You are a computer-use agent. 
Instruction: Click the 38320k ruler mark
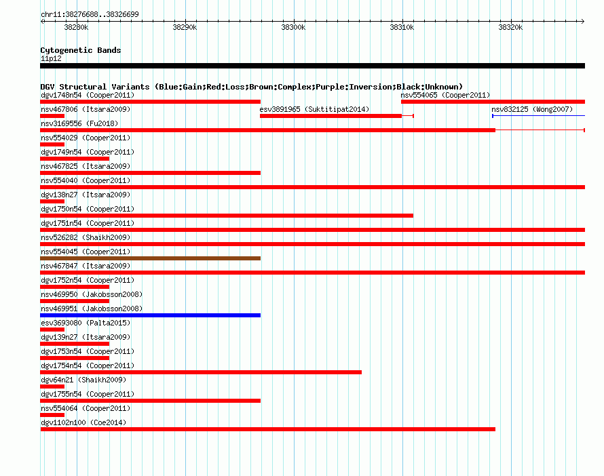511,27
